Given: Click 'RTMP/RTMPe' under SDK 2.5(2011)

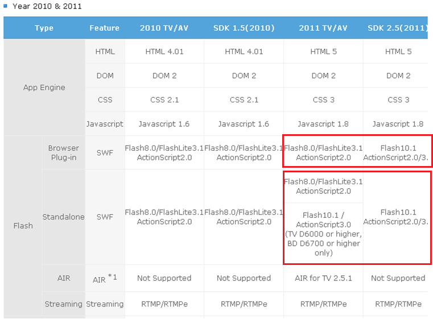Looking at the screenshot, I should click(x=398, y=304).
